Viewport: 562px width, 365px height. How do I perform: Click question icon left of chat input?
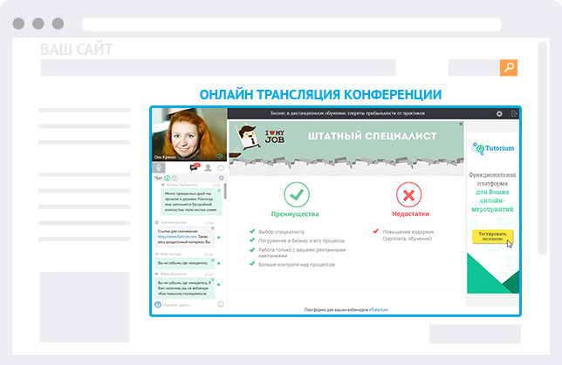[158, 305]
